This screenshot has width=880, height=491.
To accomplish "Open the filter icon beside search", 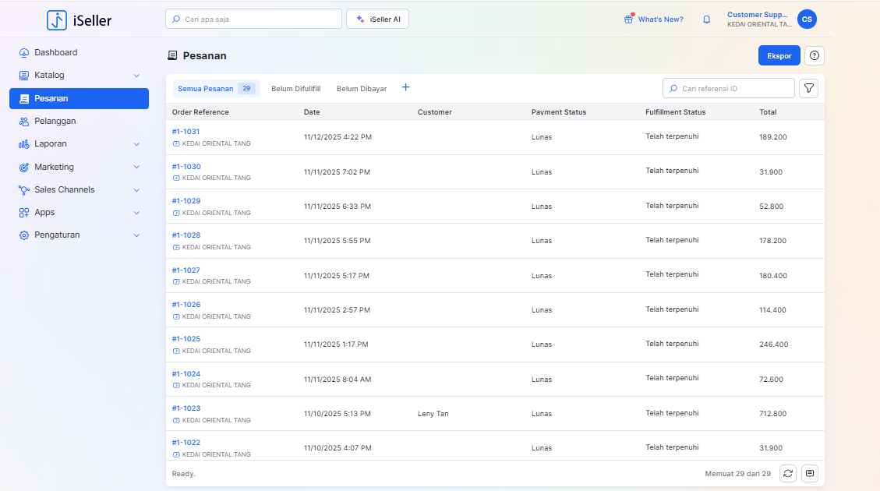I will [809, 89].
